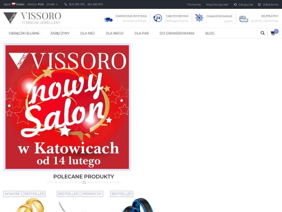Open the Dla par menu
282x212 pixels.
(141, 33)
